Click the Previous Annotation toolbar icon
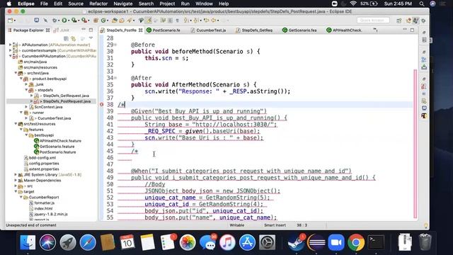Screen dimensions: 453x255 tap(196, 21)
